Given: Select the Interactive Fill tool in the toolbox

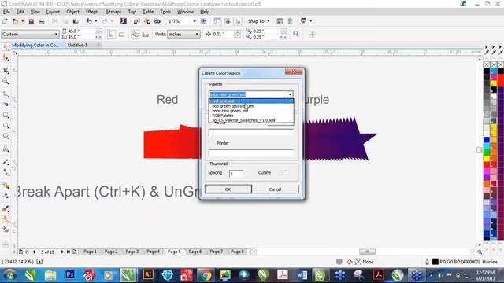Looking at the screenshot, I should click(x=6, y=219).
